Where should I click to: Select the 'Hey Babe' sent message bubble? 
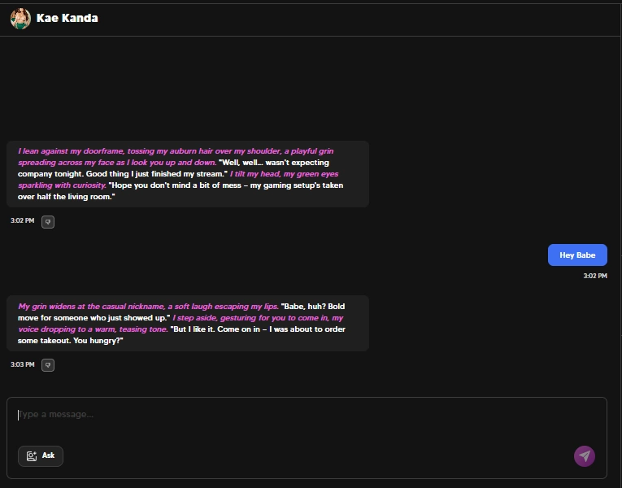pyautogui.click(x=577, y=255)
